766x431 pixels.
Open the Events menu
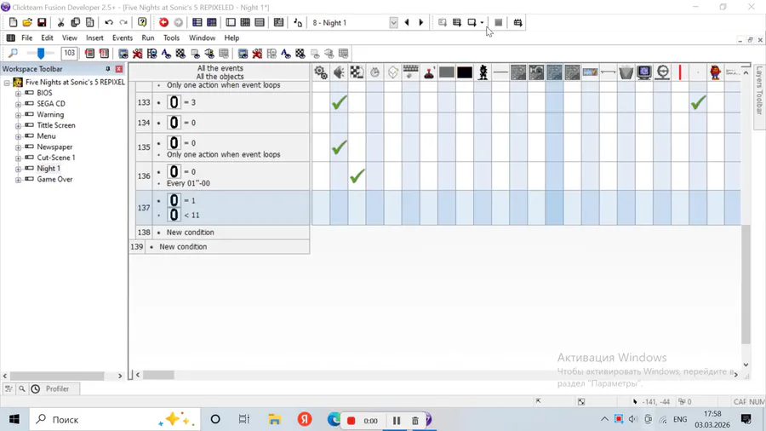[x=122, y=37]
